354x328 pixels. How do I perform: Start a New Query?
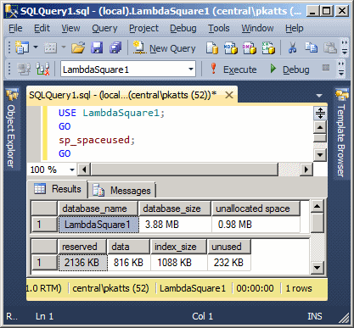pos(165,48)
